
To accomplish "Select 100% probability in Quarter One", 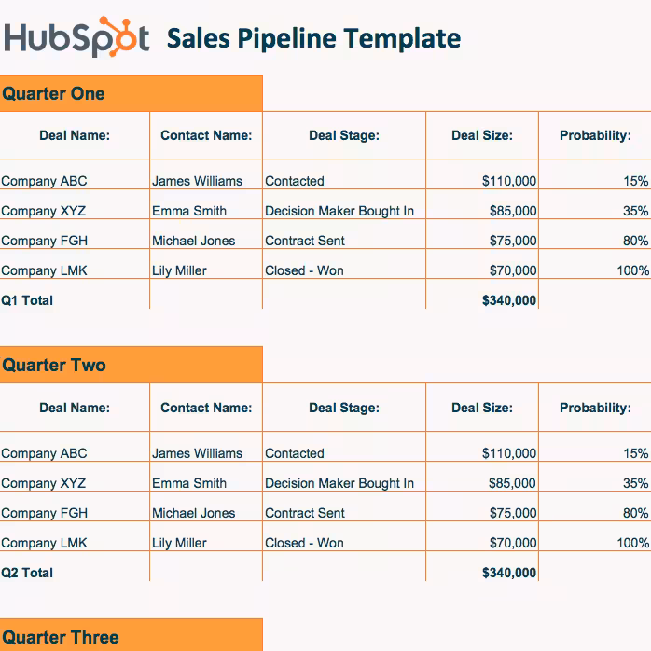I will [633, 270].
